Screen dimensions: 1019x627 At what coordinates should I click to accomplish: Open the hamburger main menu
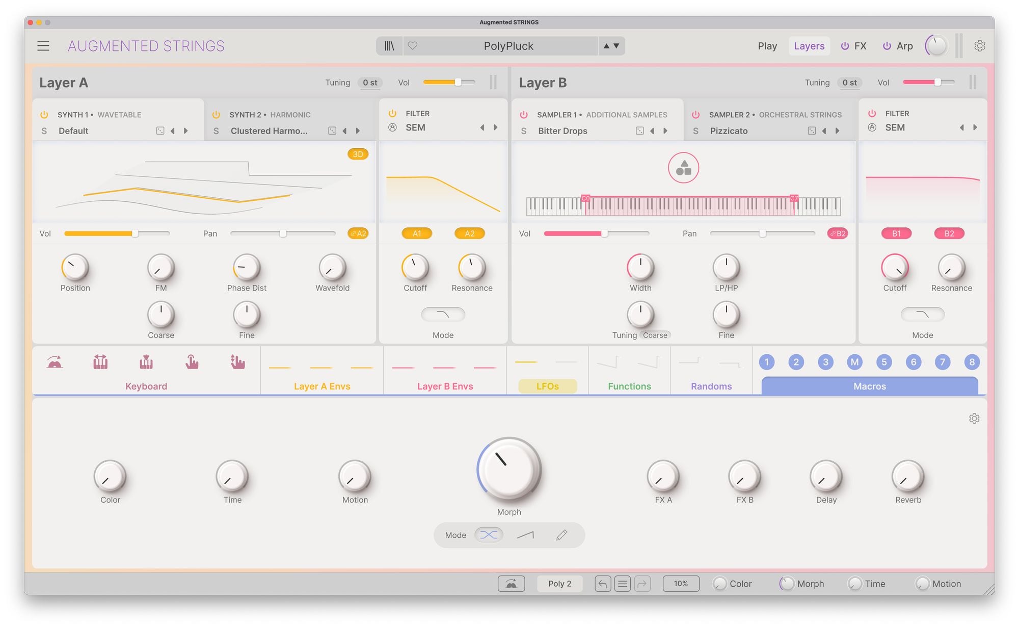tap(43, 46)
